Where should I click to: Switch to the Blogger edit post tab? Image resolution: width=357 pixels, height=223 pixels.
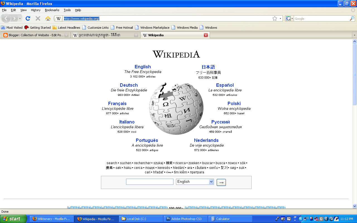pos(33,35)
